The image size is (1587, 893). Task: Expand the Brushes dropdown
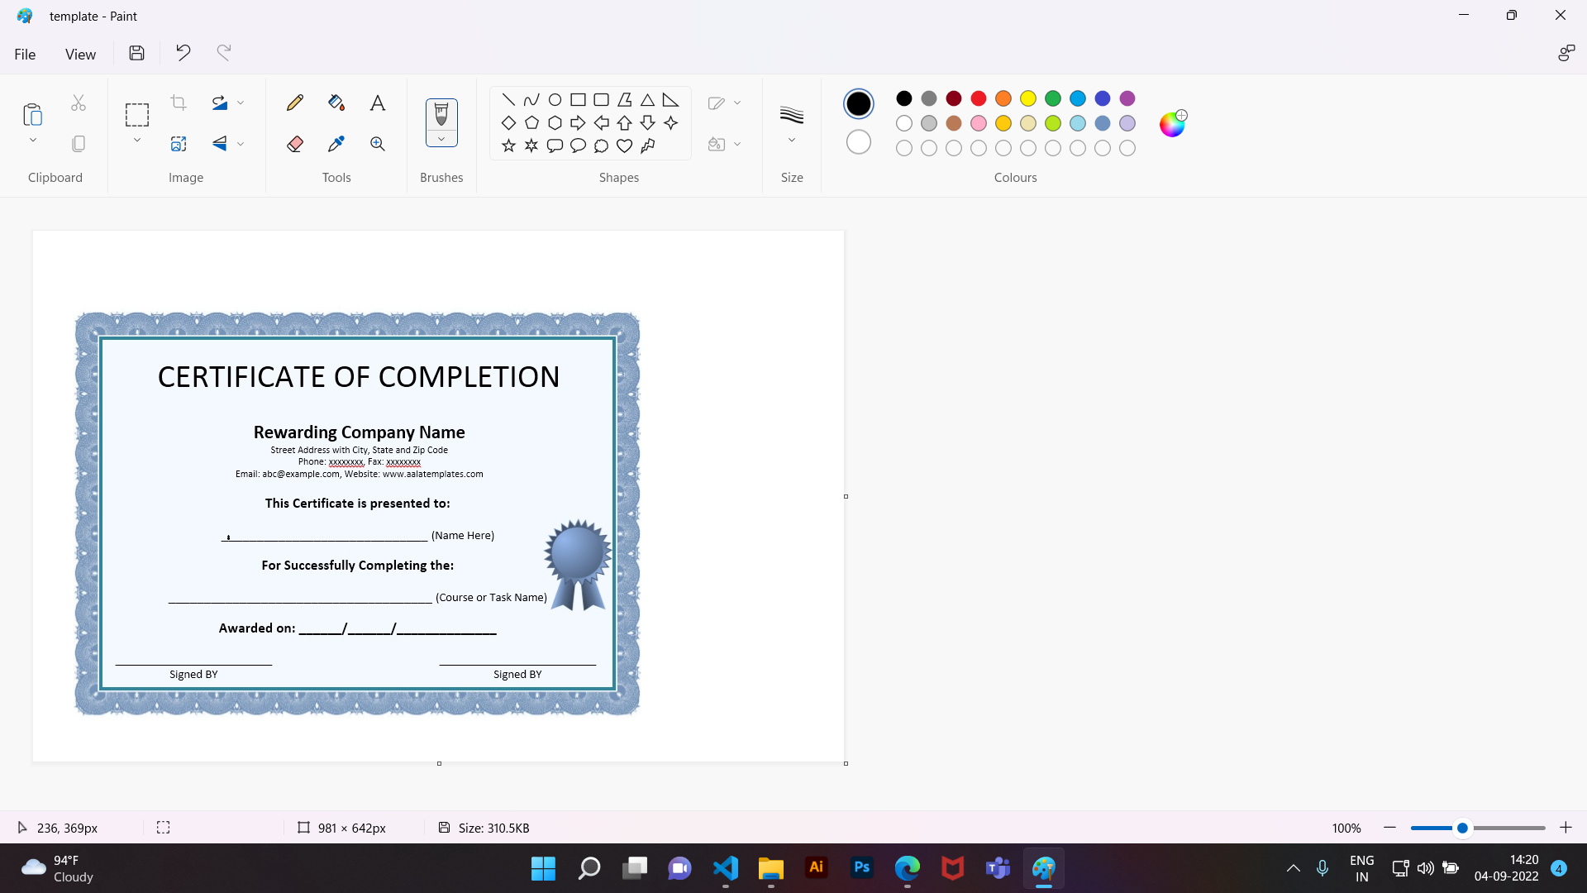(x=441, y=139)
